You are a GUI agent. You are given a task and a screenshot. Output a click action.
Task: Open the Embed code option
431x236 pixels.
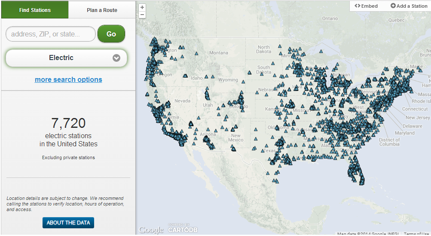point(366,6)
